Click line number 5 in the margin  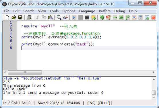click(x=11, y=37)
